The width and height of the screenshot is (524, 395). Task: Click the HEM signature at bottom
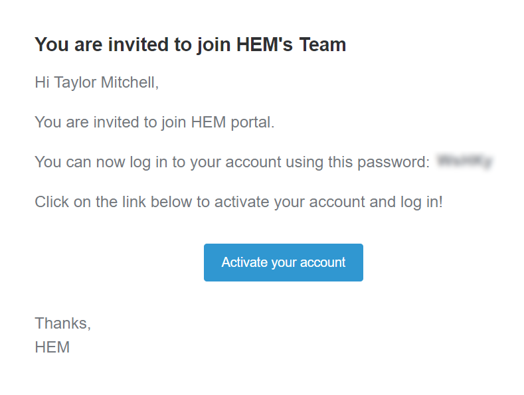pos(52,347)
